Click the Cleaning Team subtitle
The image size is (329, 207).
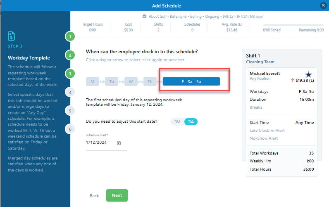tap(260, 62)
